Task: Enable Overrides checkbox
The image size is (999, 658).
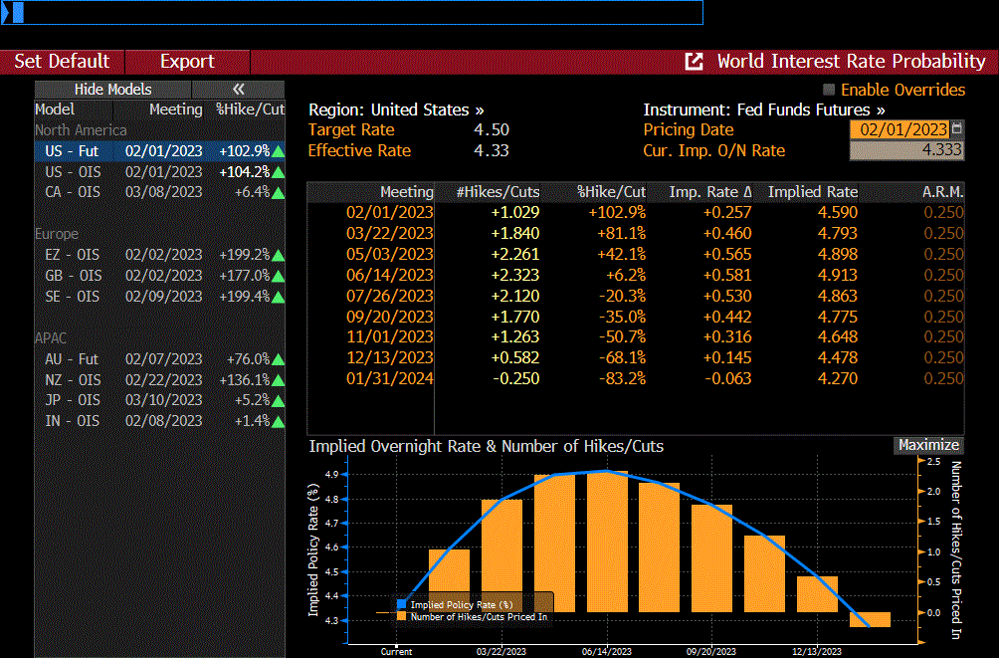Action: 828,90
